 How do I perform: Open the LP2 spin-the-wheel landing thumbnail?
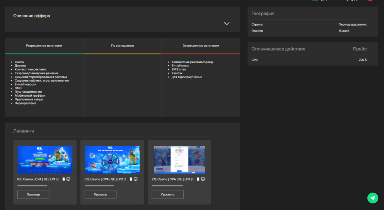[x=112, y=160]
